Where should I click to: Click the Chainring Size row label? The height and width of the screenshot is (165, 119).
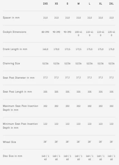coord(11,63)
